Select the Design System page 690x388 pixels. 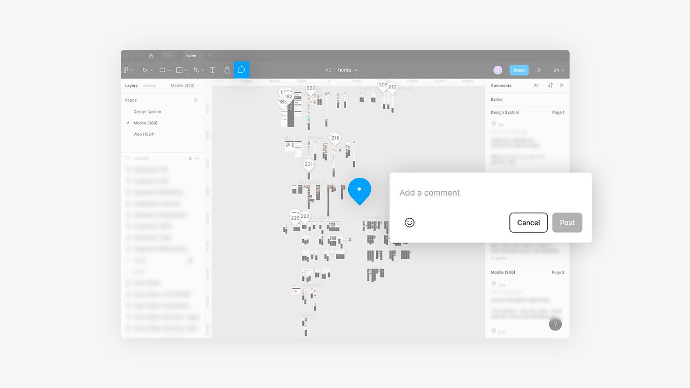pos(147,112)
